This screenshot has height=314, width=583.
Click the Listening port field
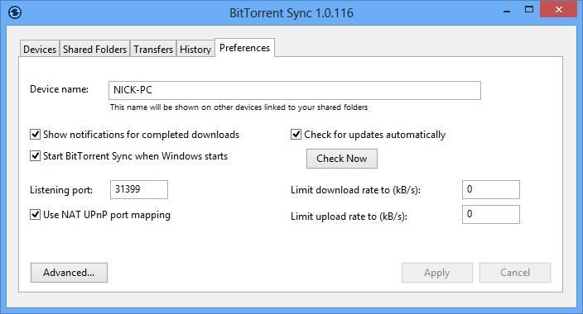(x=139, y=189)
